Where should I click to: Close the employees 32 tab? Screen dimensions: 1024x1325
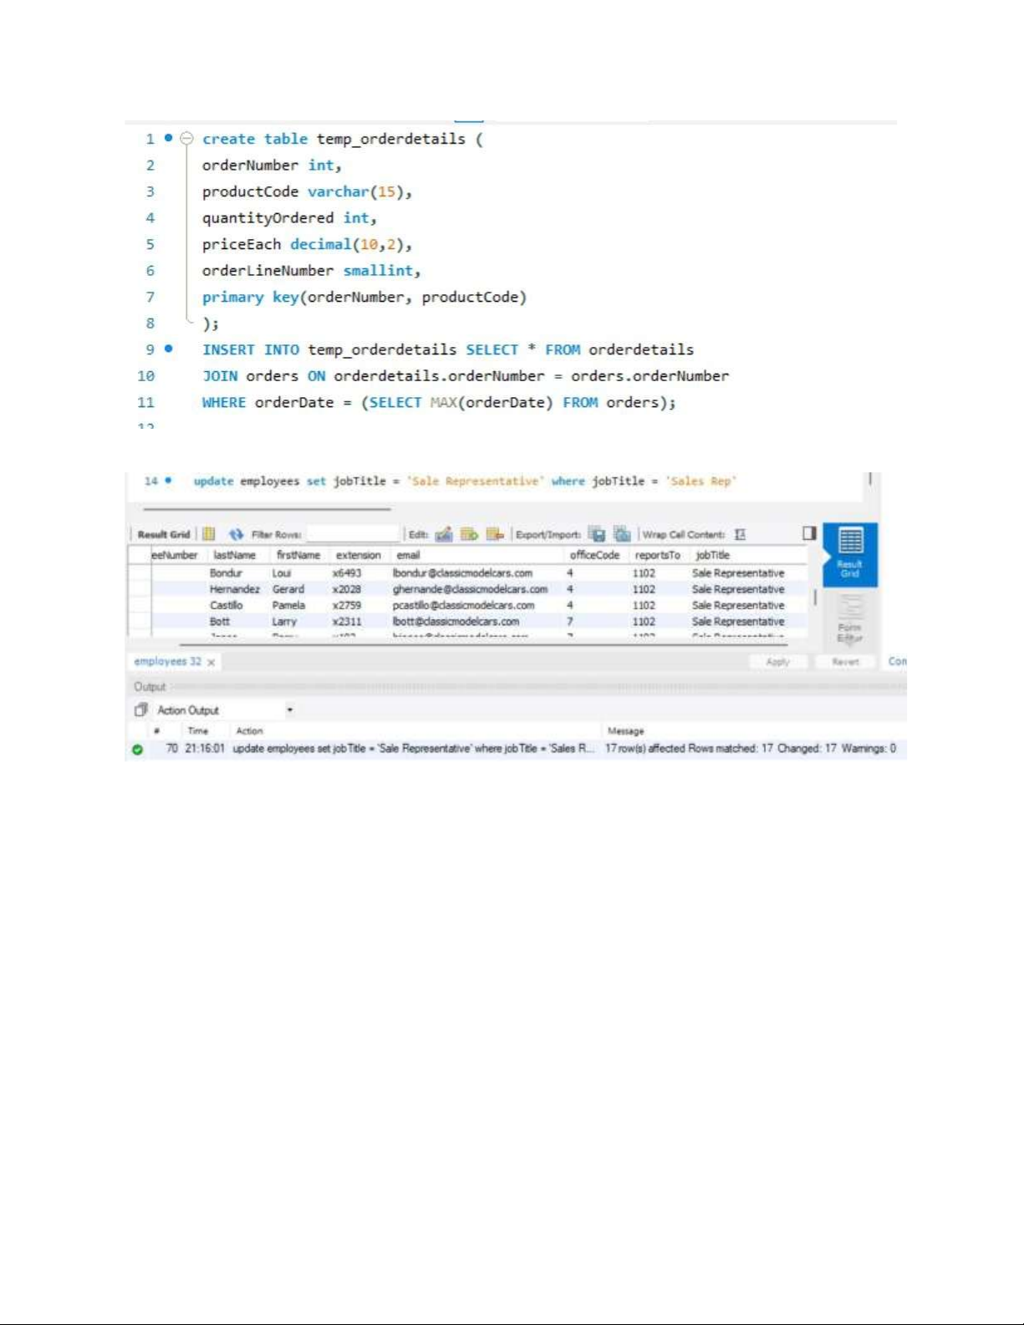tap(211, 662)
